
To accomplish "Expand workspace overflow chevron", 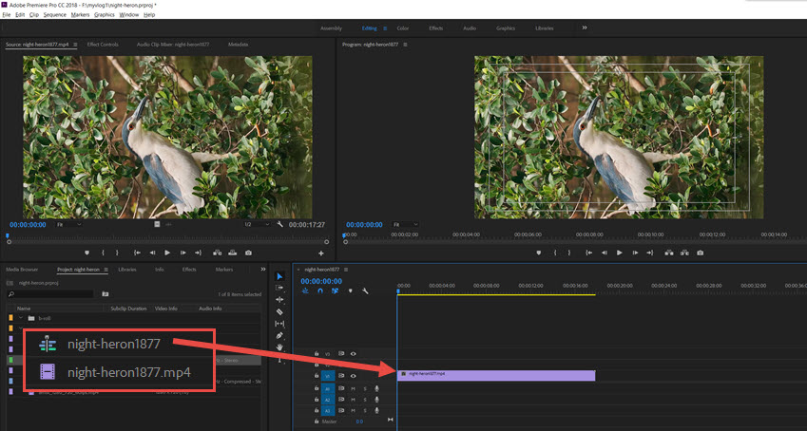I will [x=585, y=28].
